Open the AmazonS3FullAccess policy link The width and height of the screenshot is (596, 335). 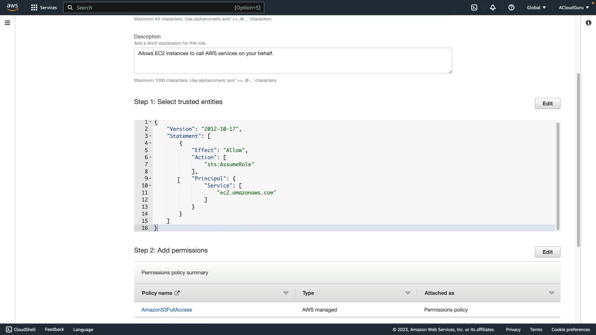tap(167, 310)
